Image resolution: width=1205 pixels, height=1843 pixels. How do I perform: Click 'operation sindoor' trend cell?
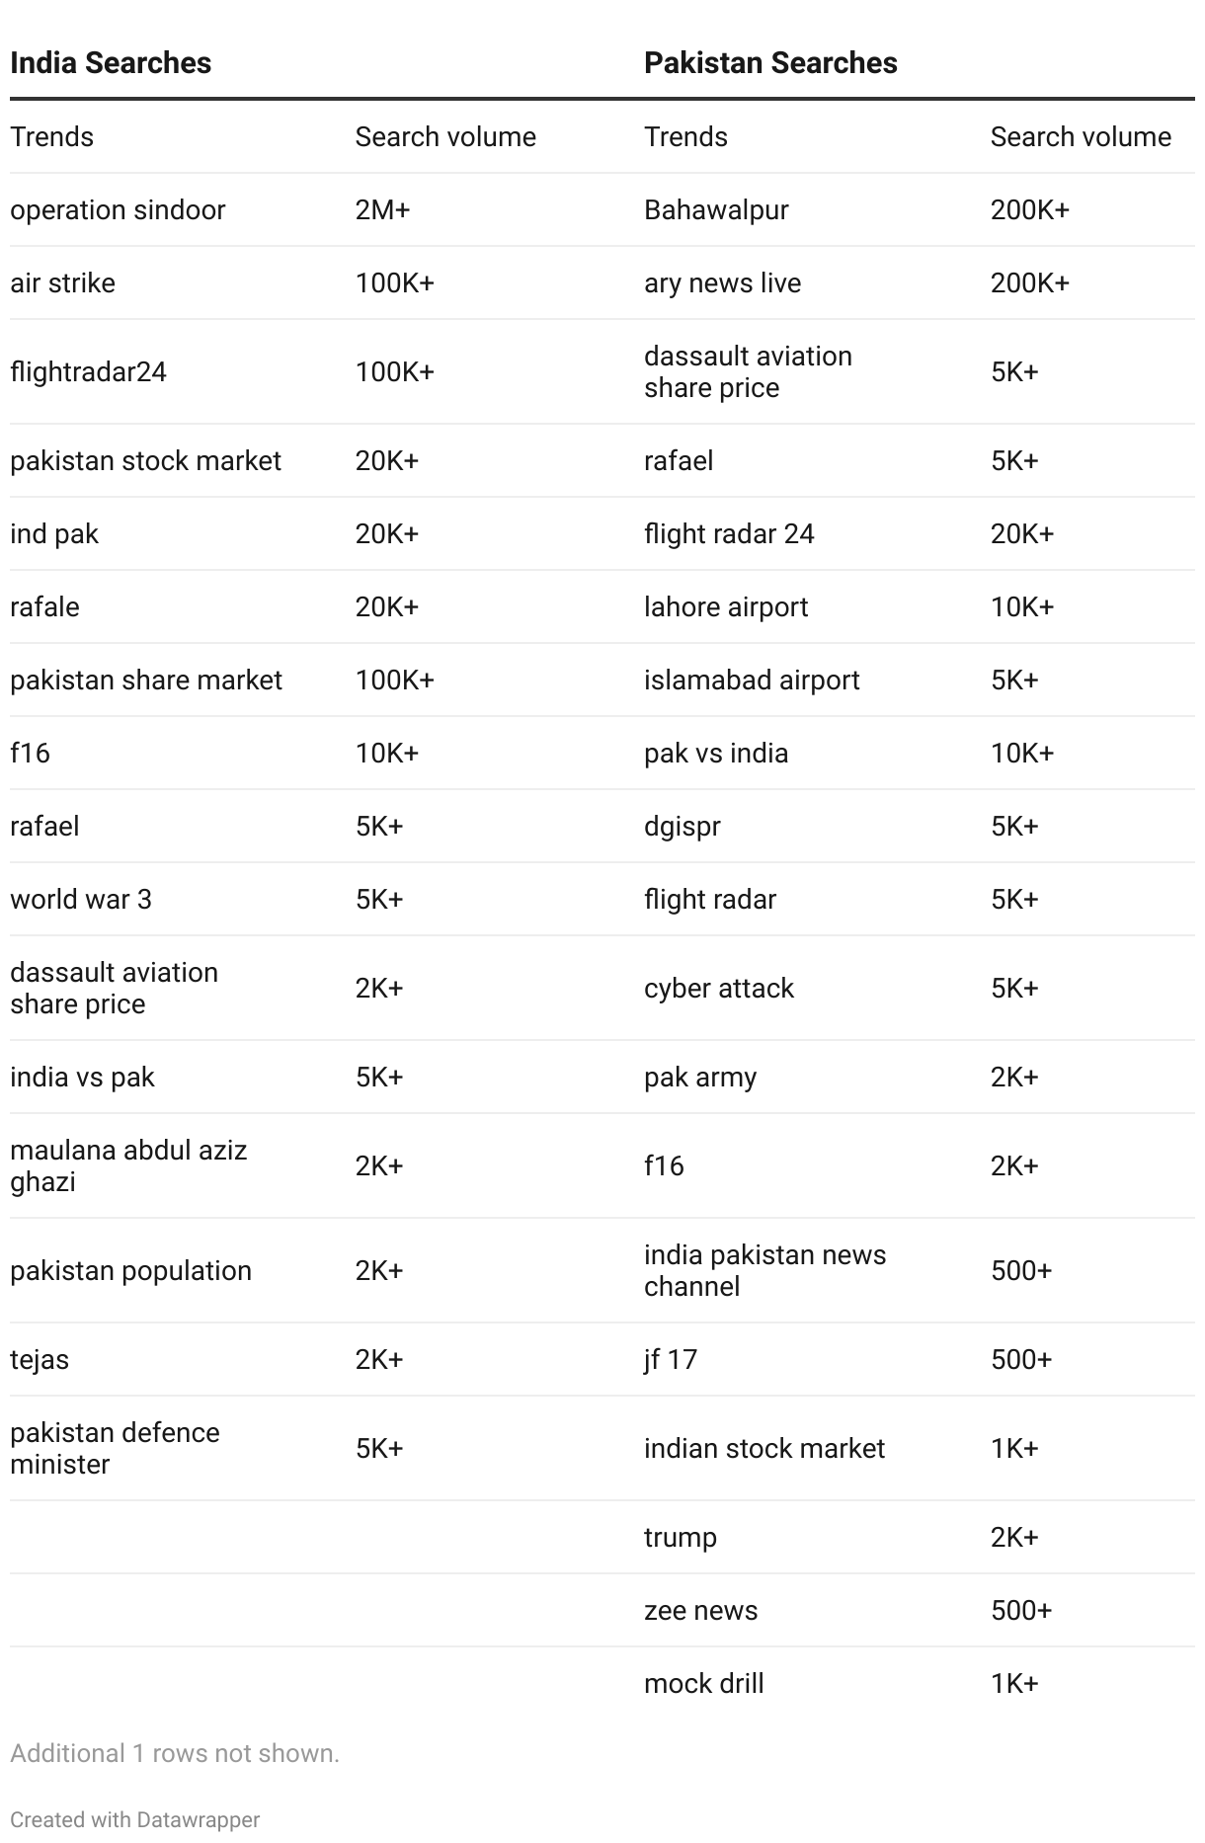tap(118, 210)
